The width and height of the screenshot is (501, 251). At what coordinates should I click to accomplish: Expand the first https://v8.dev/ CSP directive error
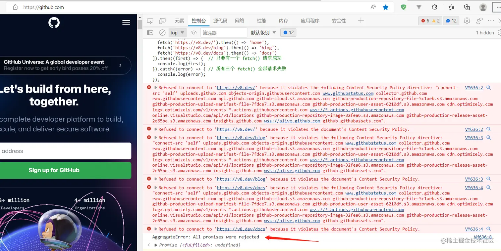pos(156,88)
